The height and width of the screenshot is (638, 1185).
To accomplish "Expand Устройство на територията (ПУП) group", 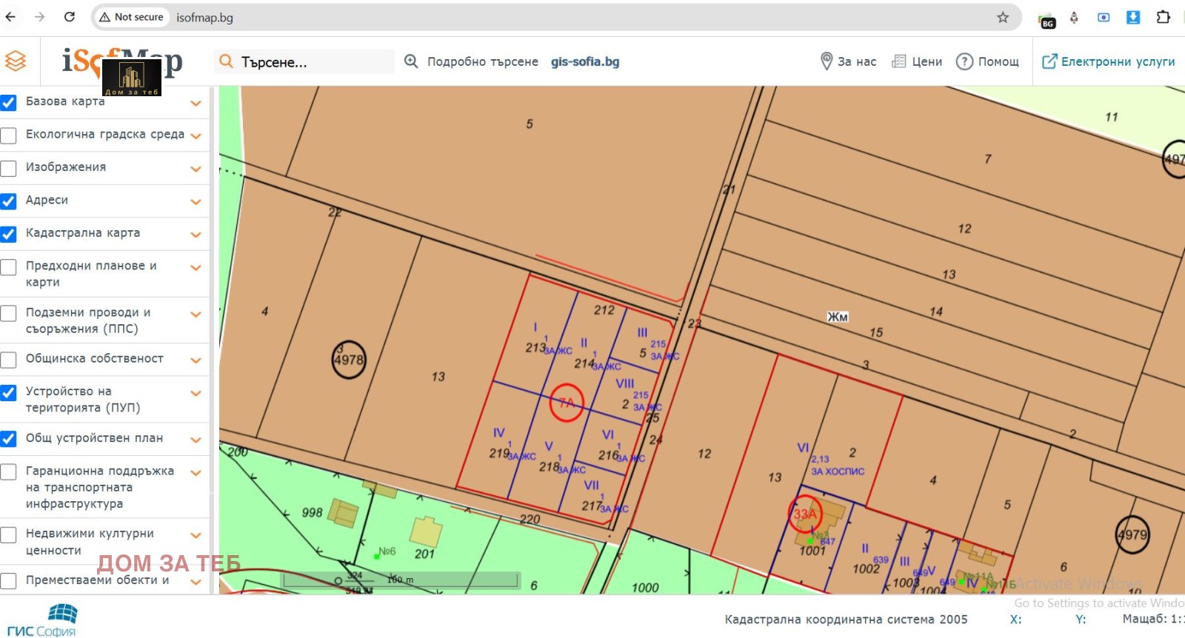I will 196,393.
